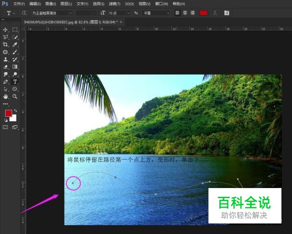
Task: Open the 帮助(H) menu
Action: click(x=179, y=4)
